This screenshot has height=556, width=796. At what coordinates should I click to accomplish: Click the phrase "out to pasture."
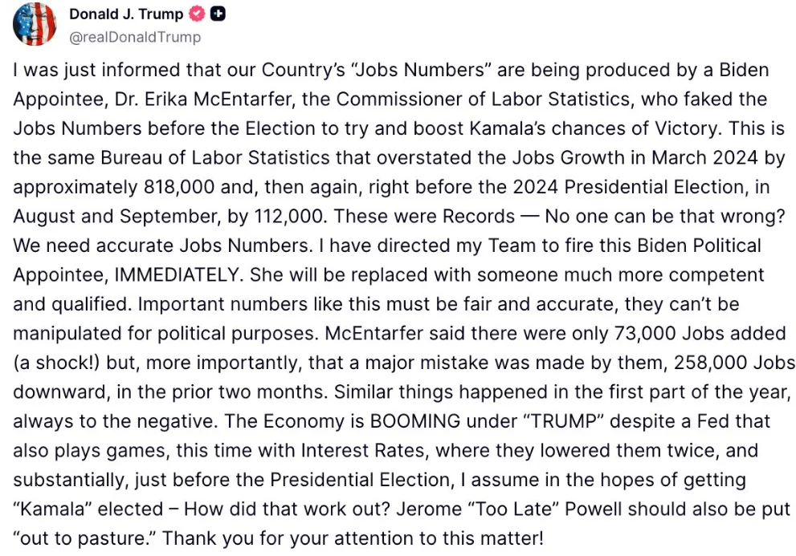pyautogui.click(x=85, y=538)
